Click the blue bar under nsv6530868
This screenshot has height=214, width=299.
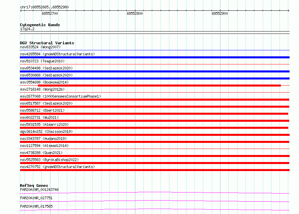[x=155, y=78]
